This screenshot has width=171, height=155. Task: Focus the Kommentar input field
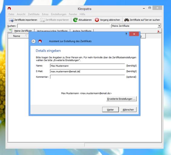[x=87, y=77]
